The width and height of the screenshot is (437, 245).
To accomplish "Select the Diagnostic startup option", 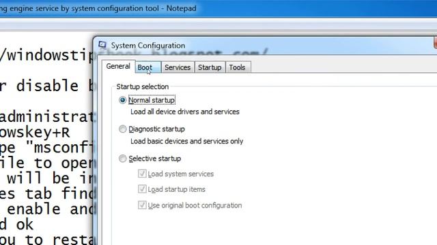I will pyautogui.click(x=122, y=129).
